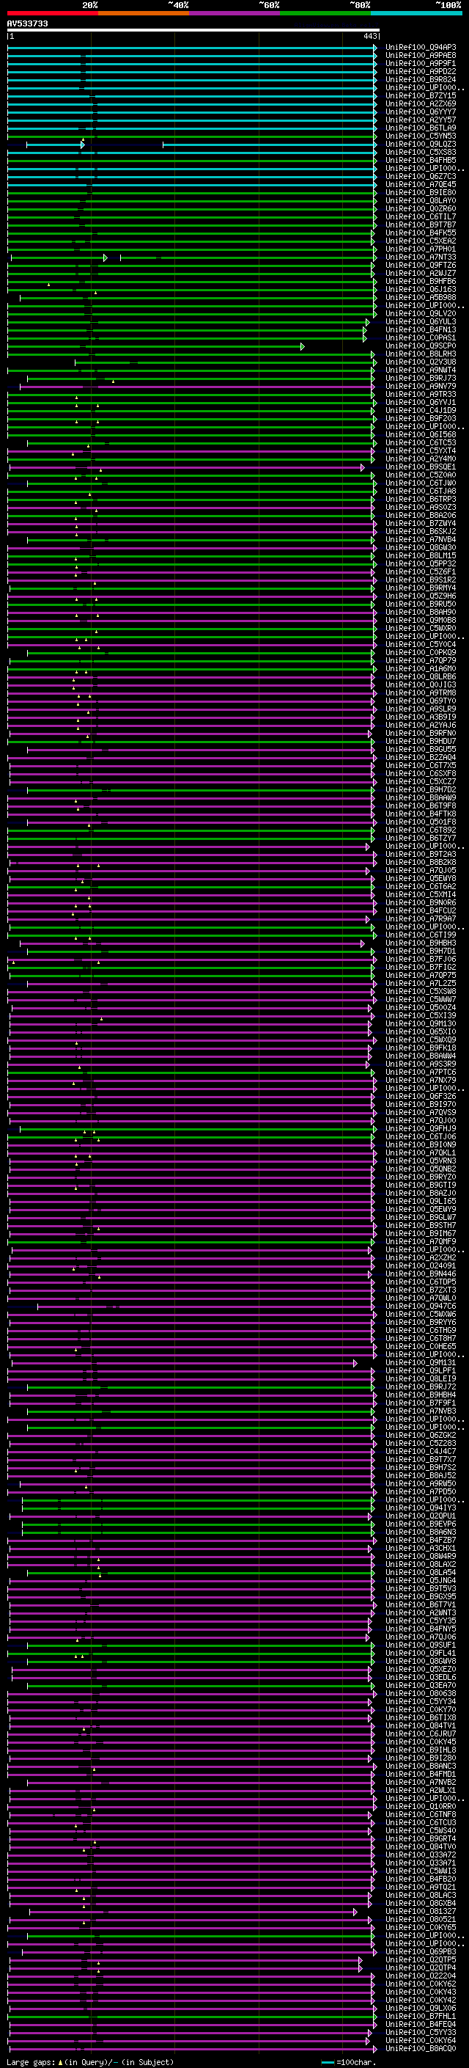Viewport: 469px width, 2068px height.
Task: Open hit UniRef100_C6TIL7
Action: point(421,216)
